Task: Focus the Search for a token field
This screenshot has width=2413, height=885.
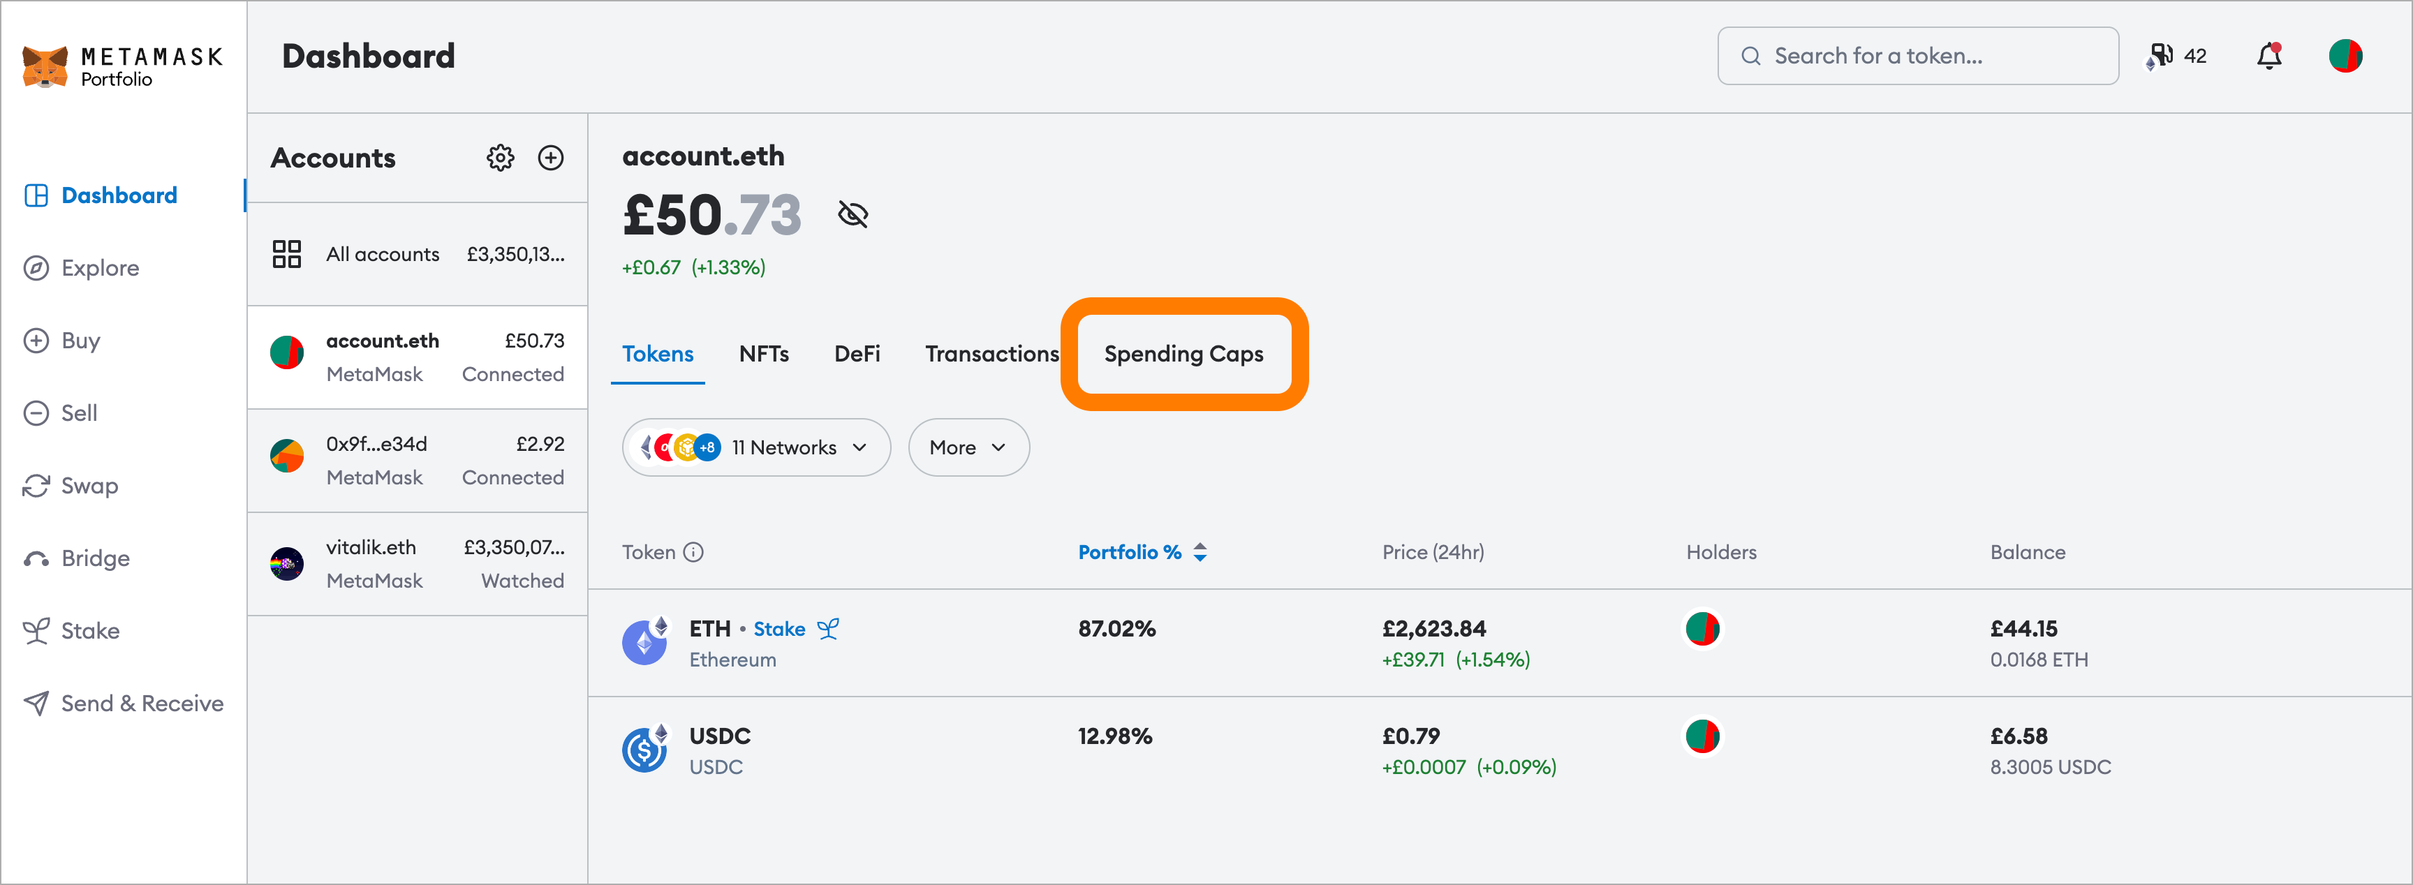Action: click(x=1917, y=57)
